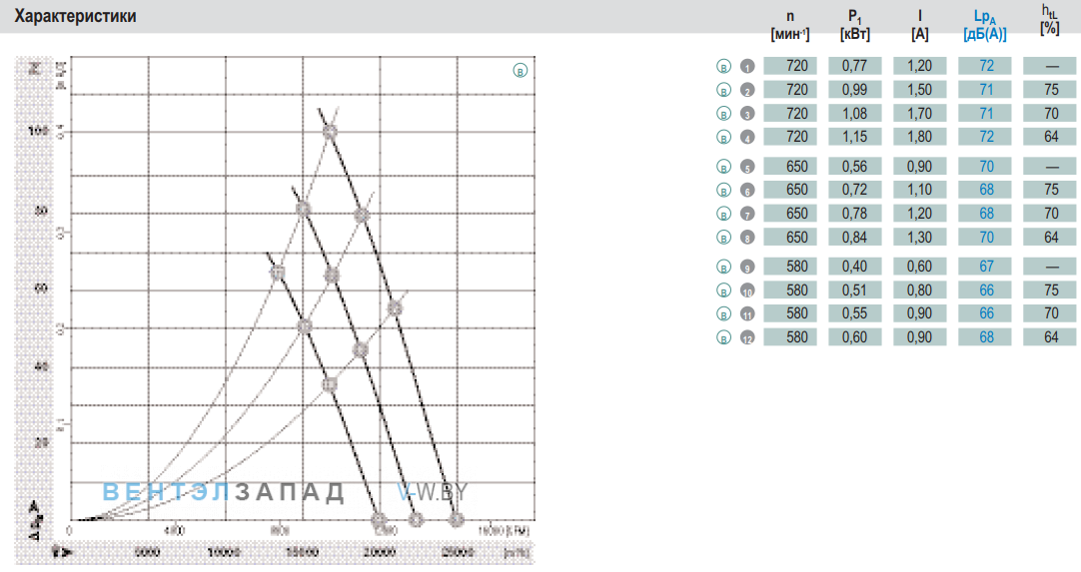1081x572 pixels.
Task: Click the efficiency value 75 in row 2
Action: 1051,90
